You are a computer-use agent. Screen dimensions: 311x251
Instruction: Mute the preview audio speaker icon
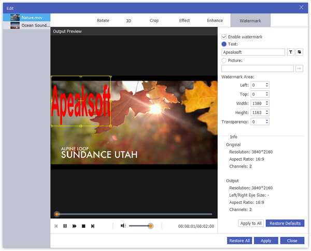click(123, 226)
